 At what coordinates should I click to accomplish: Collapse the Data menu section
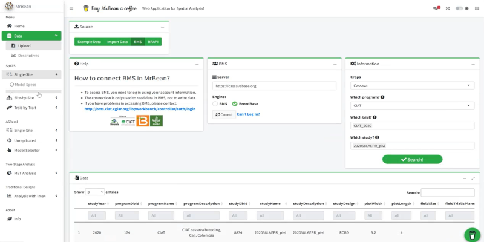tap(31, 36)
